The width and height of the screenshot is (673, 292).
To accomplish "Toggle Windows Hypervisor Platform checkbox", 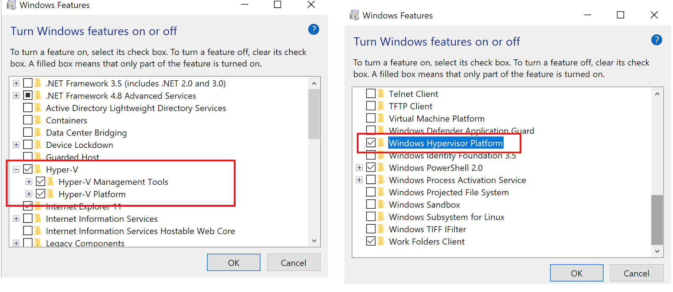I will (371, 143).
